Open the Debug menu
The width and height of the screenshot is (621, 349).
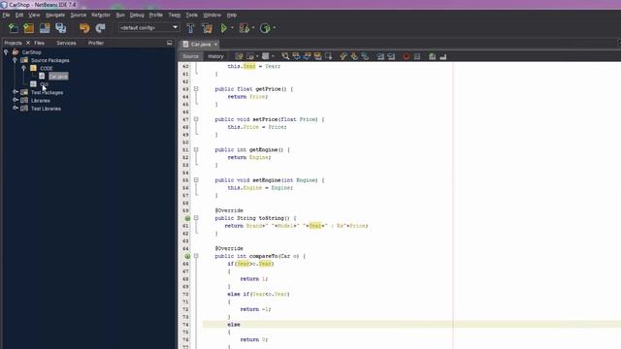[137, 16]
